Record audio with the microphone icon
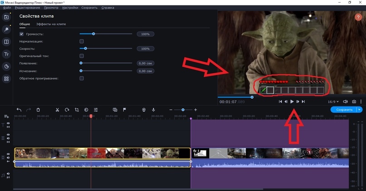366x191 pixels. tap(153, 110)
